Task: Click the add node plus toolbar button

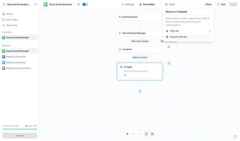Action: [127, 134]
